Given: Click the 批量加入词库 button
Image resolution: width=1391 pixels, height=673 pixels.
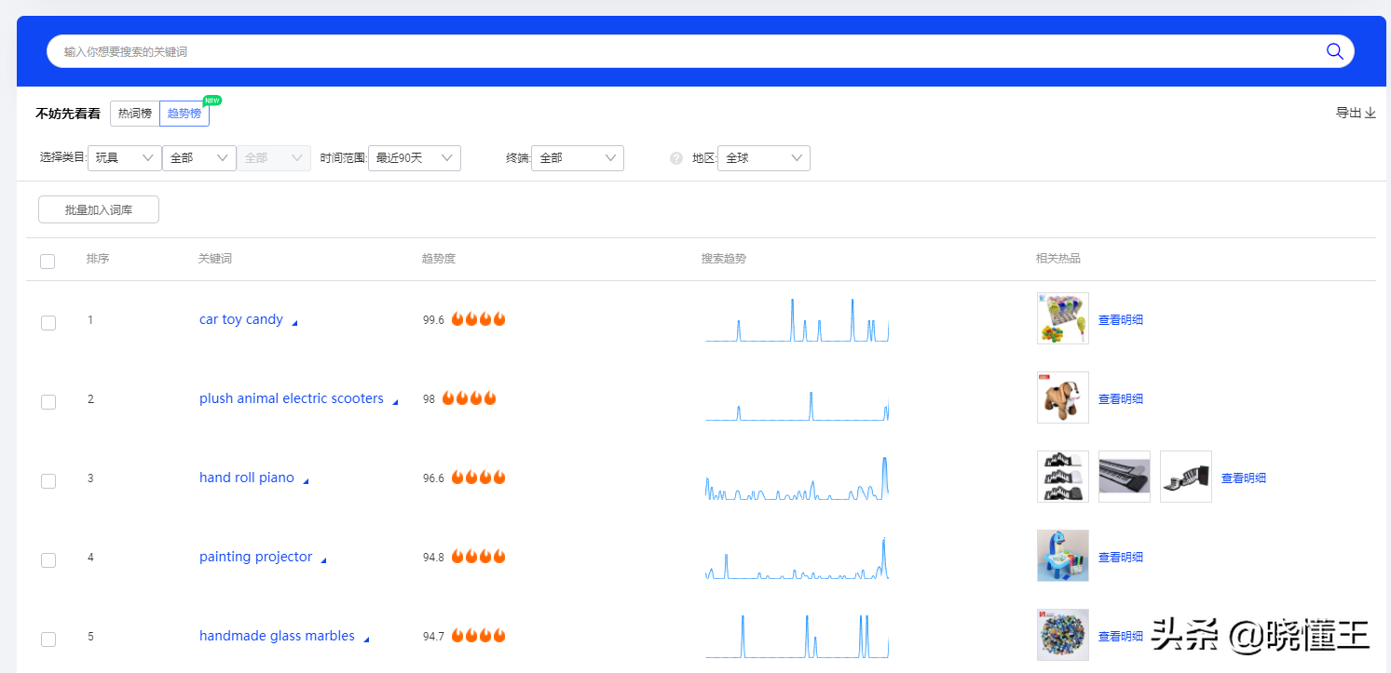Looking at the screenshot, I should (99, 210).
